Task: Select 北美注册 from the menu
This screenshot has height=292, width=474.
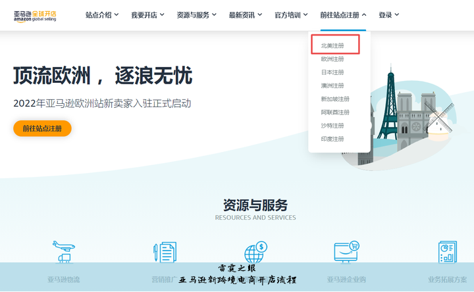Action: [x=332, y=45]
